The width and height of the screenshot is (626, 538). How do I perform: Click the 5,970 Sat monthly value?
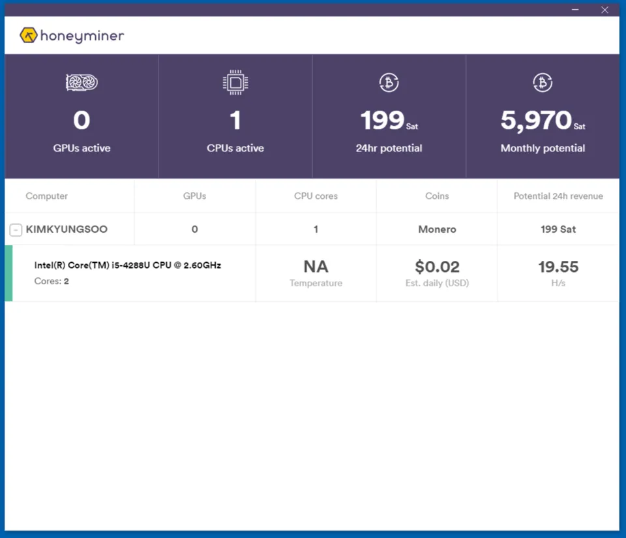tap(543, 121)
